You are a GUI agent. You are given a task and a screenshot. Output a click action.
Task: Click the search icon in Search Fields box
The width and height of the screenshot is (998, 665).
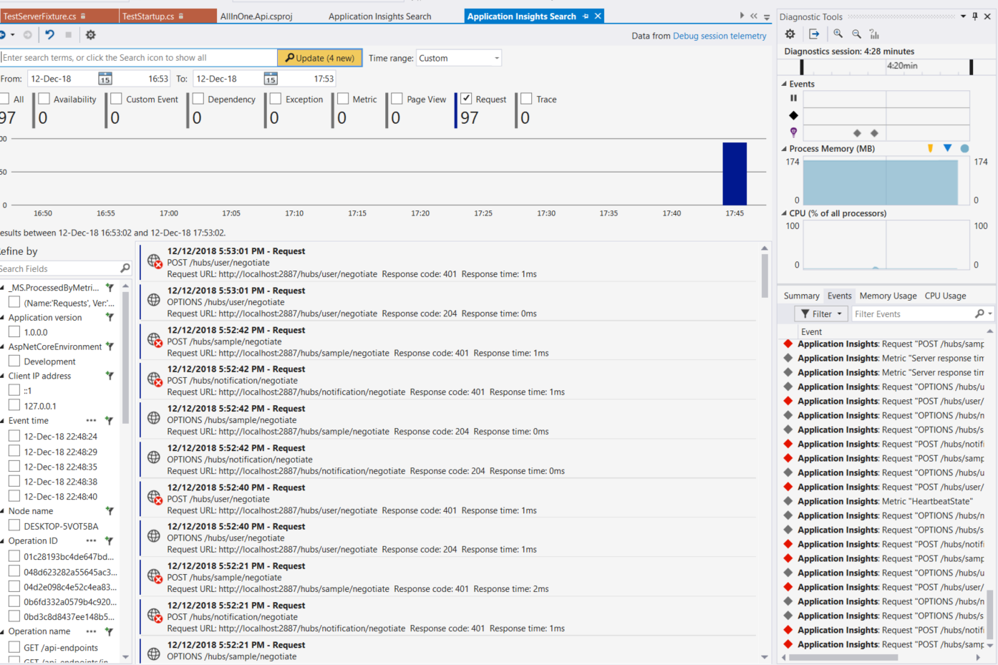(125, 268)
